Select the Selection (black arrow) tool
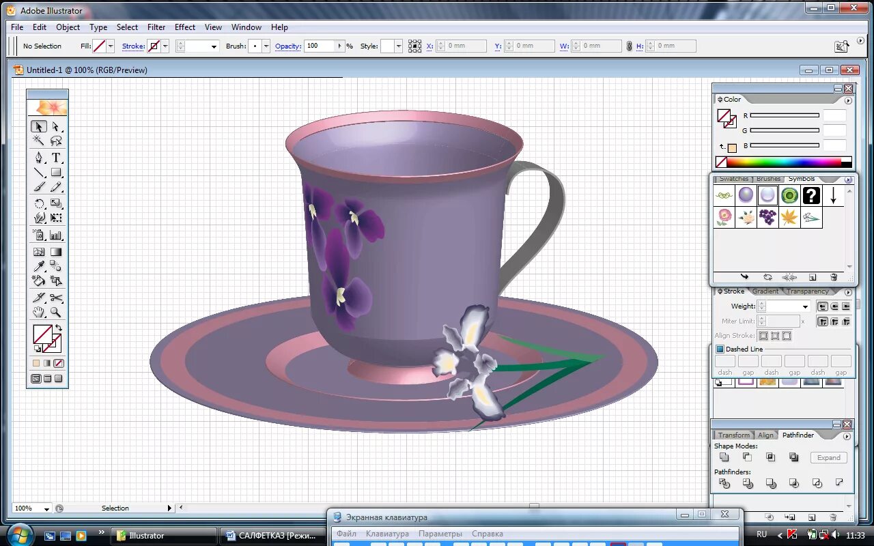 click(39, 126)
